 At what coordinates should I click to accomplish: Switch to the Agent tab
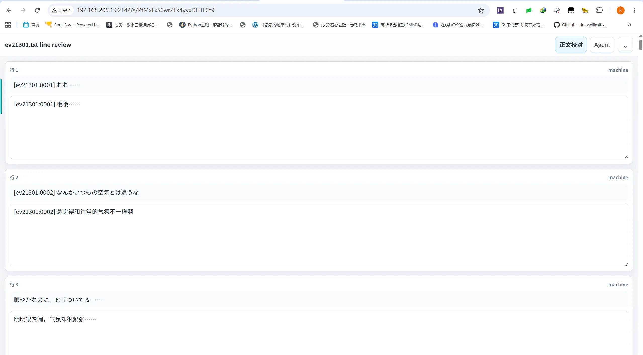[x=602, y=45]
